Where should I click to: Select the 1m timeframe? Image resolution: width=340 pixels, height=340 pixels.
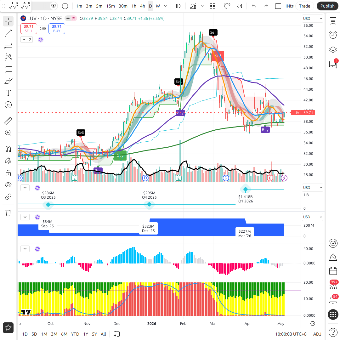click(x=79, y=6)
